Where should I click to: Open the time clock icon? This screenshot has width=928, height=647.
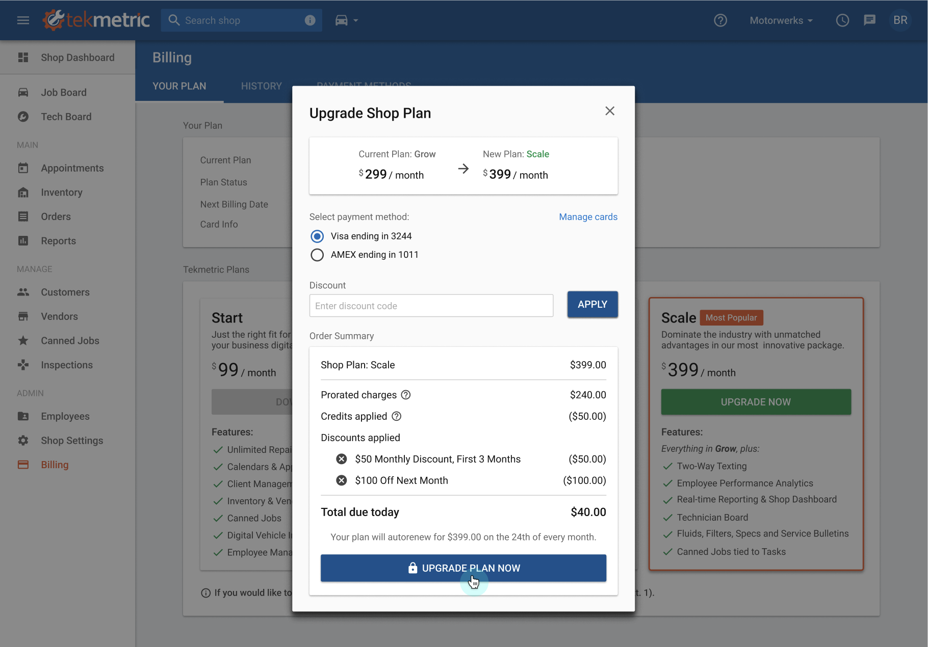point(842,20)
